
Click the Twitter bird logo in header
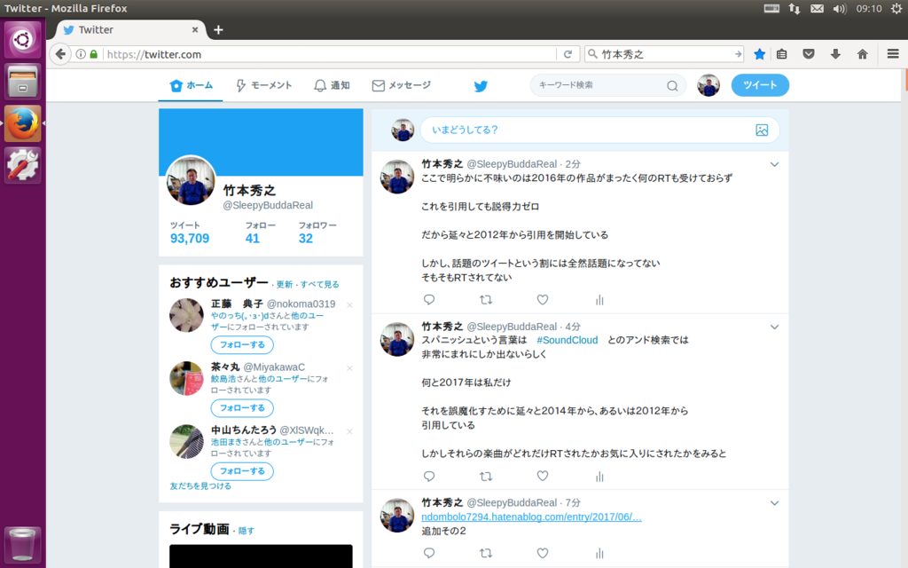481,86
